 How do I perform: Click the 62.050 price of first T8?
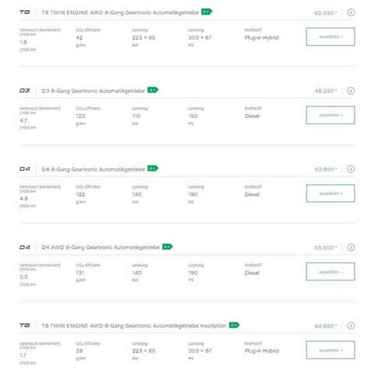click(326, 13)
